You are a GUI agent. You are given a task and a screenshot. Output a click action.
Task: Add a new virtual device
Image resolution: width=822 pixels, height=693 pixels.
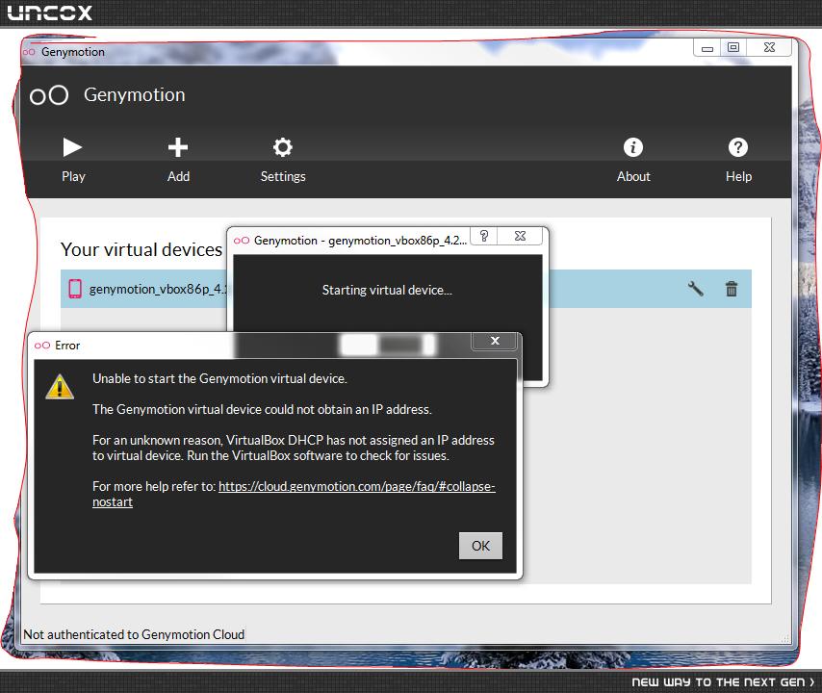[178, 160]
